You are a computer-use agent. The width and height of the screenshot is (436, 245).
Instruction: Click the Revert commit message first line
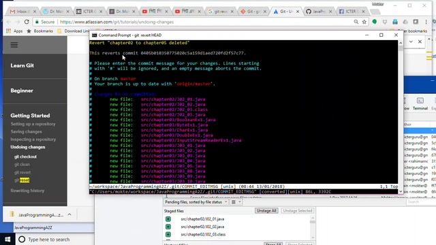[x=139, y=43]
